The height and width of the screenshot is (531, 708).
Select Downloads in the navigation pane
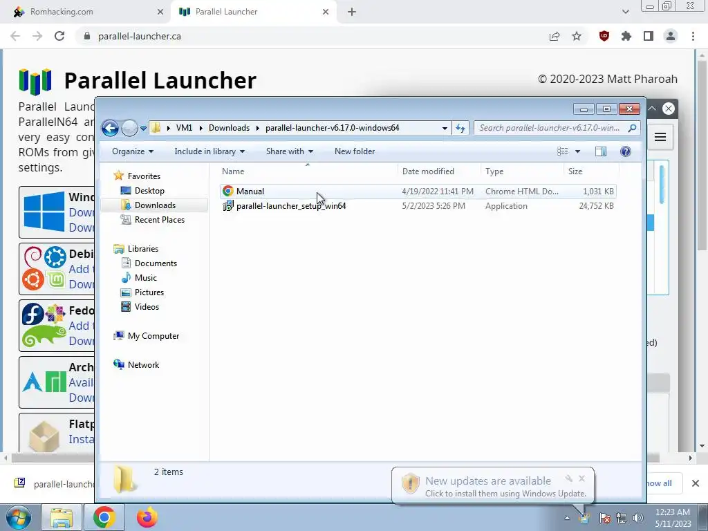[155, 205]
